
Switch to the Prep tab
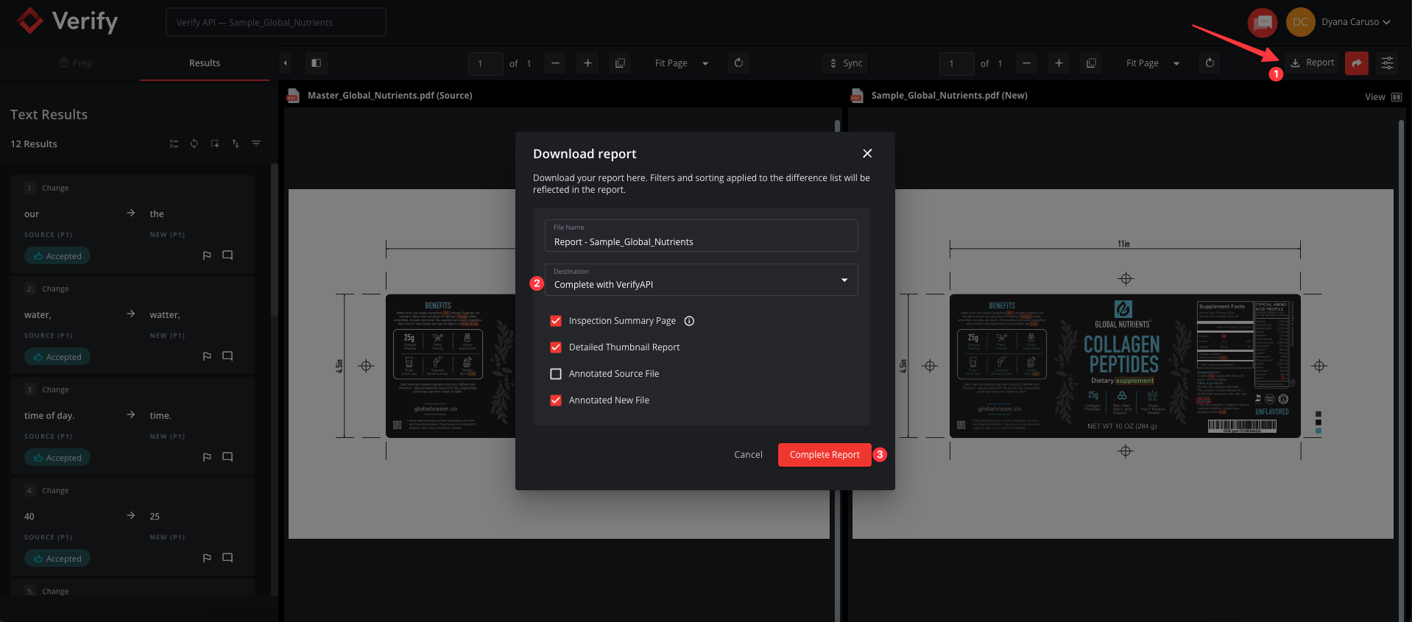pyautogui.click(x=76, y=63)
